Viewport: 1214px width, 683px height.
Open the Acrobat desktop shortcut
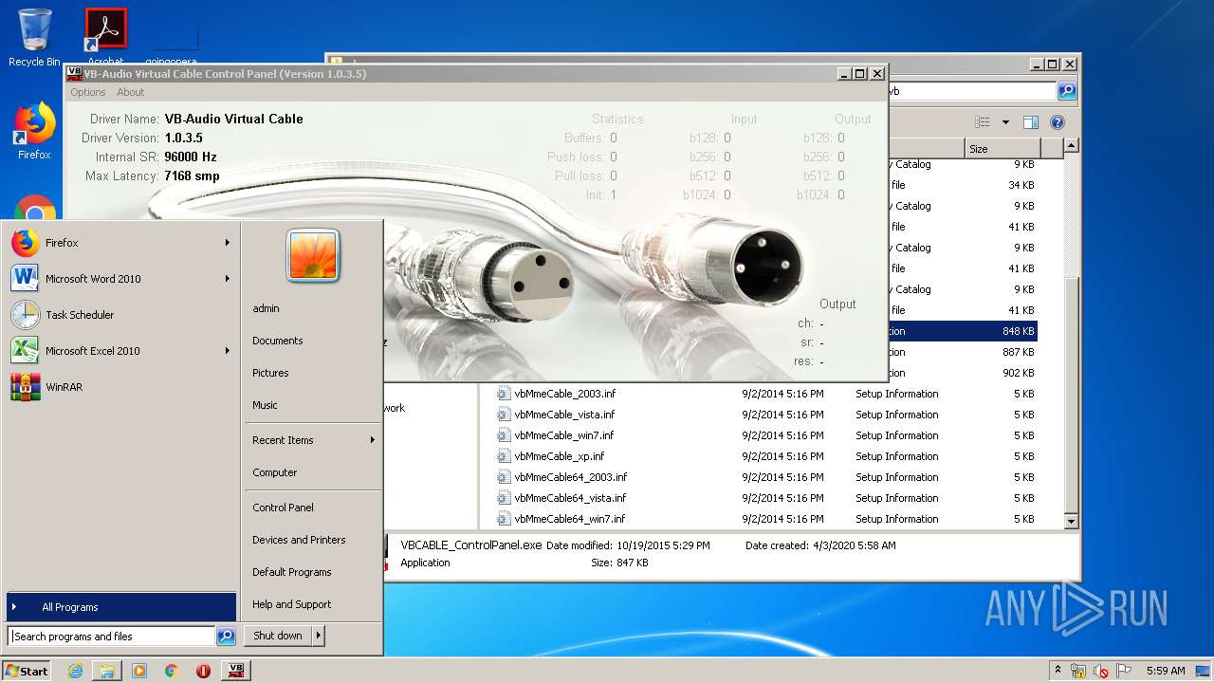pos(105,38)
